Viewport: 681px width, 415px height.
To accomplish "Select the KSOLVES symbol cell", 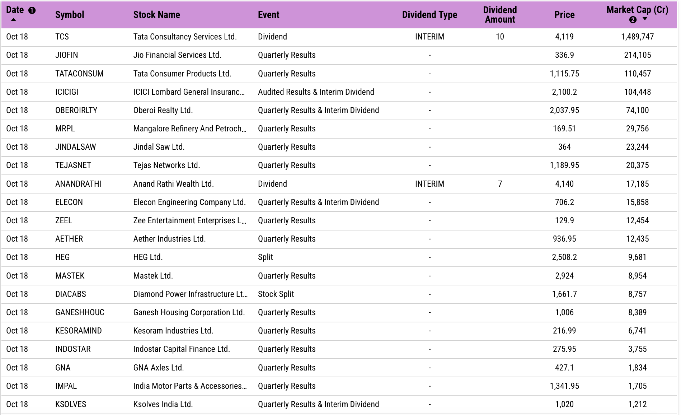I will 71,404.
